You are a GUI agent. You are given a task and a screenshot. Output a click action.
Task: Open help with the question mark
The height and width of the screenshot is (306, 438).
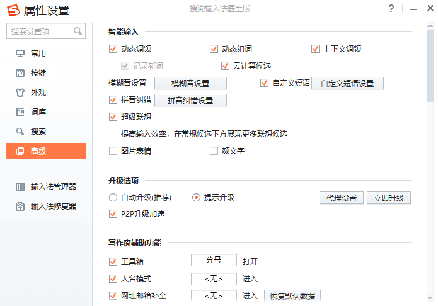[x=391, y=9]
